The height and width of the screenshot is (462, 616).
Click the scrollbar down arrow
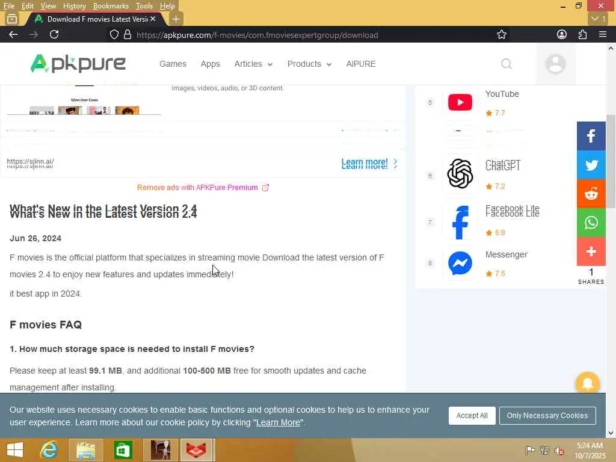coord(611,433)
